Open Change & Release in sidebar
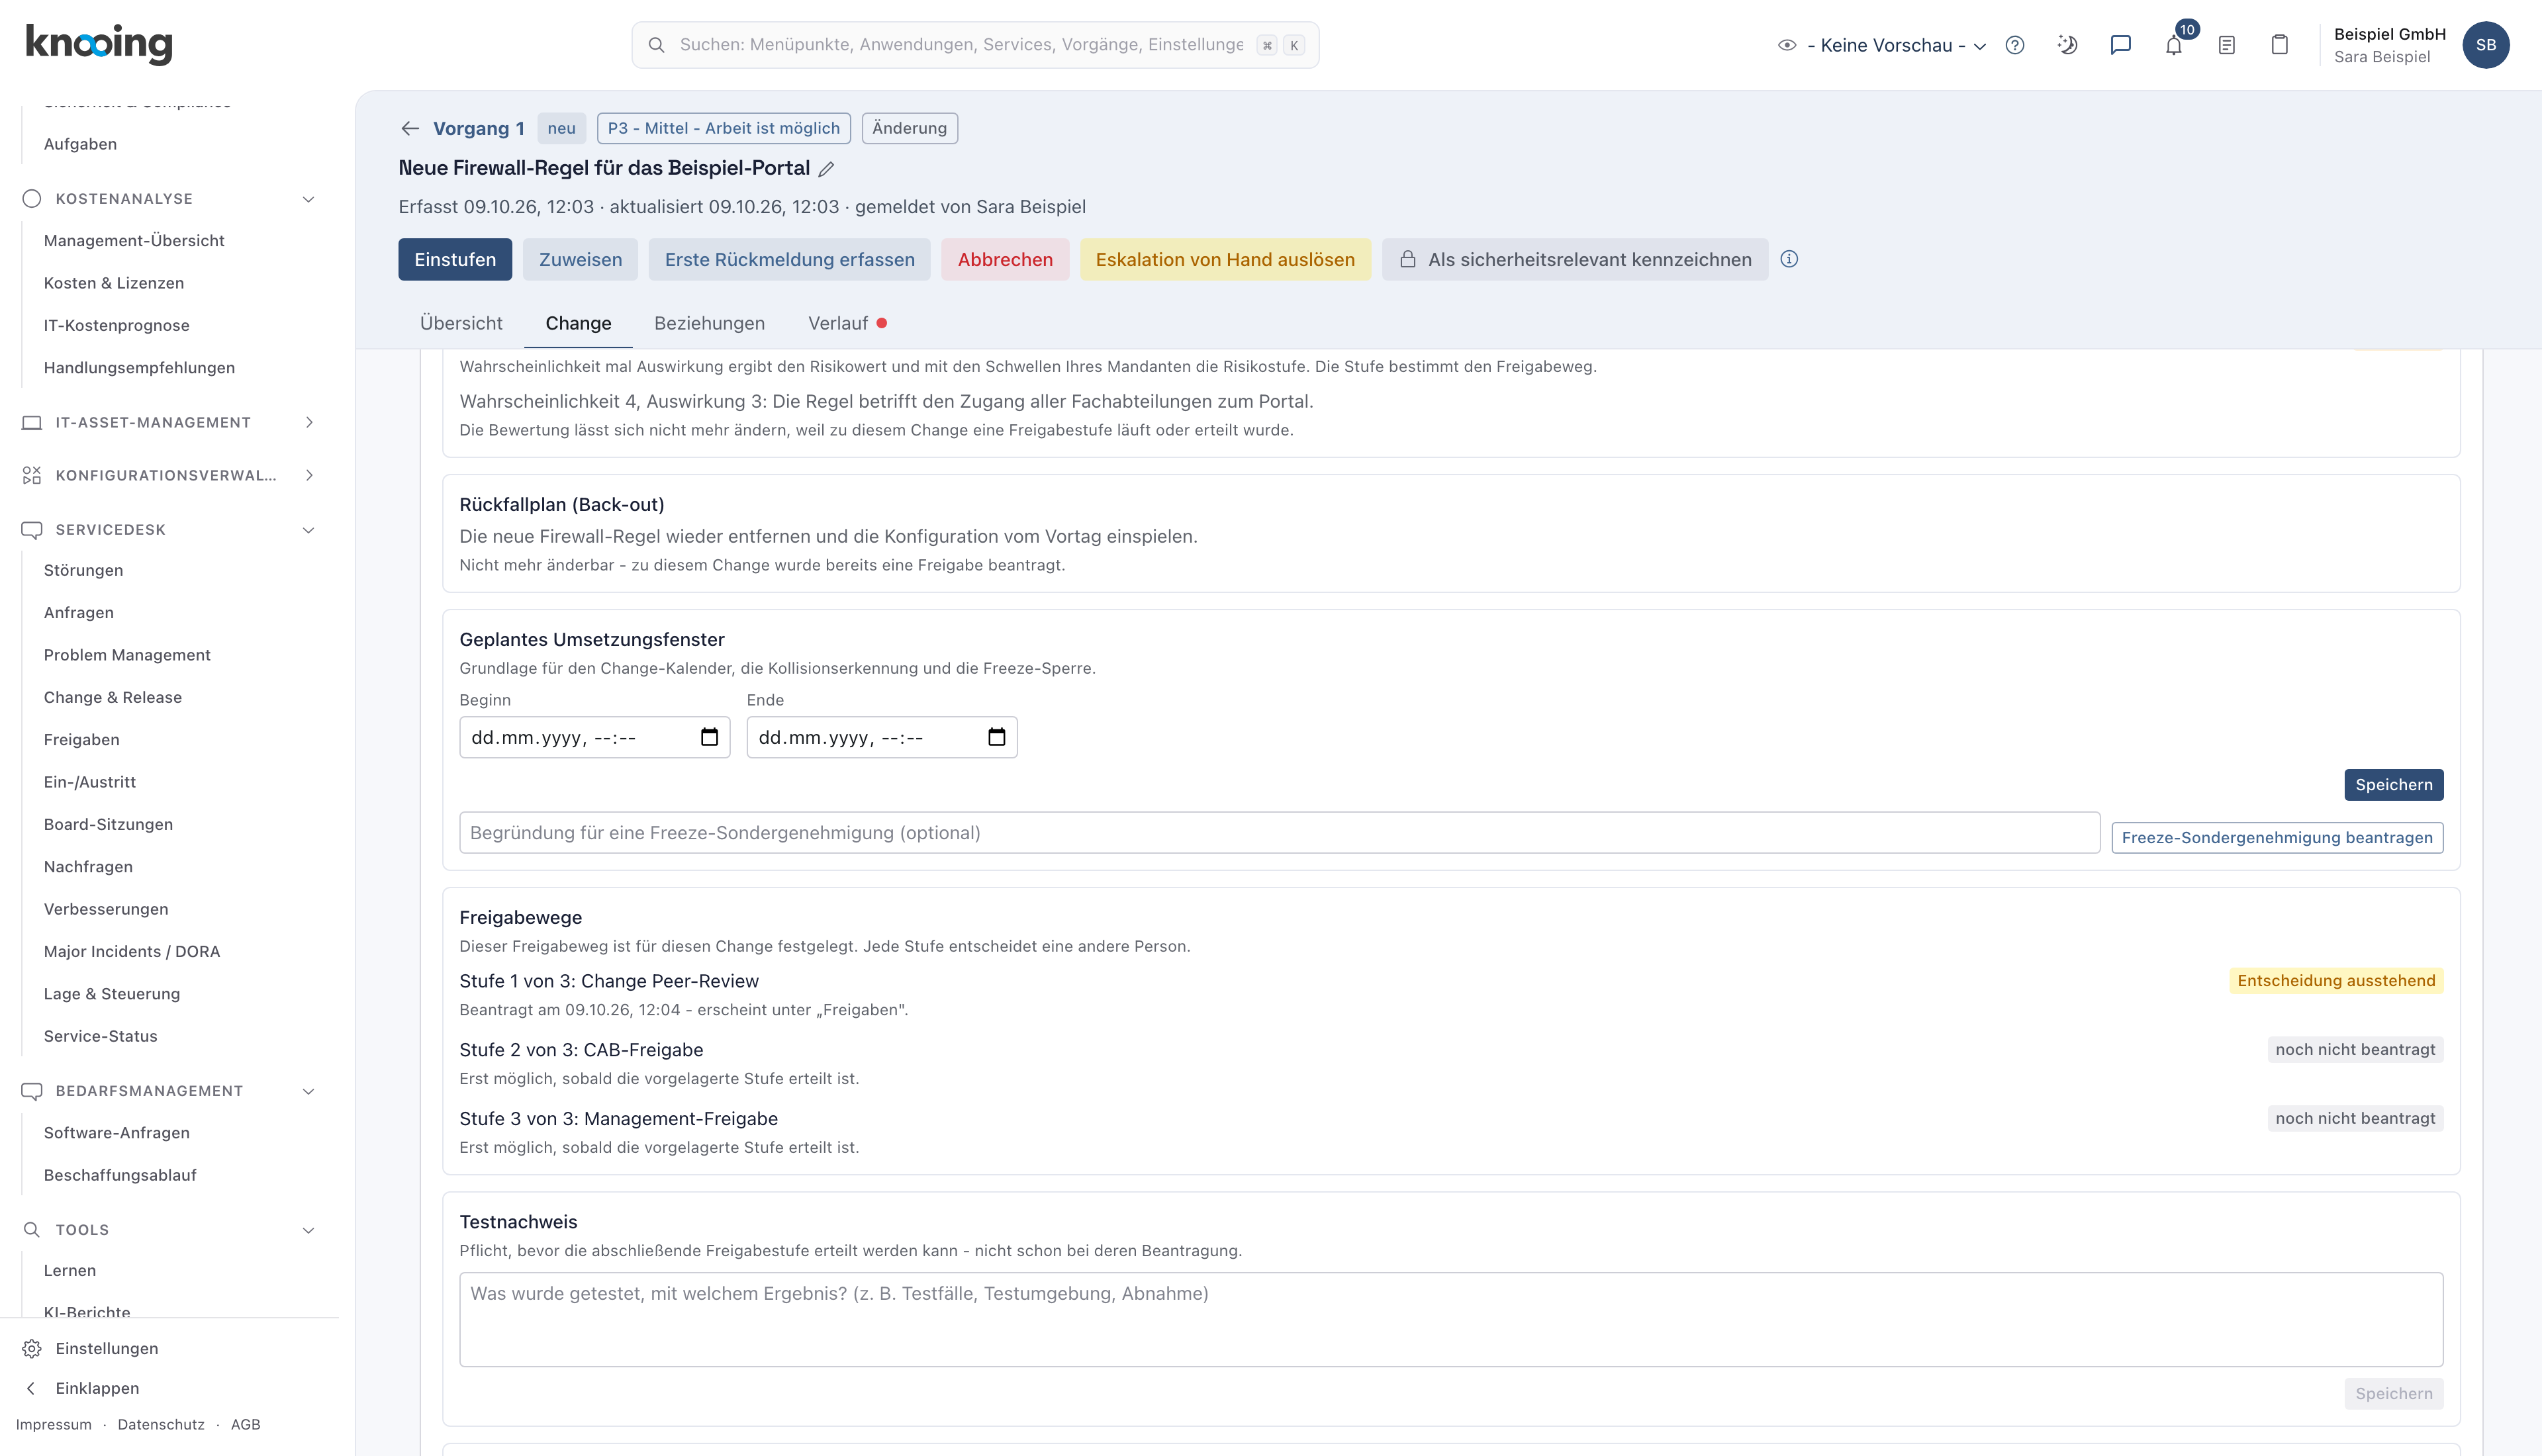This screenshot has height=1456, width=2542. [113, 697]
